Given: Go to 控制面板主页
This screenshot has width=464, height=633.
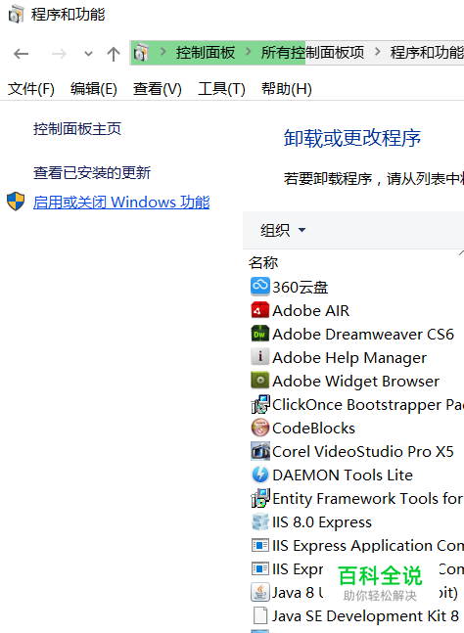Looking at the screenshot, I should [x=76, y=129].
